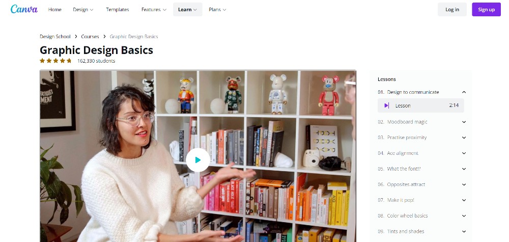This screenshot has height=242, width=509.
Task: Expand the Practise proximity lesson chevron
Action: [x=464, y=138]
